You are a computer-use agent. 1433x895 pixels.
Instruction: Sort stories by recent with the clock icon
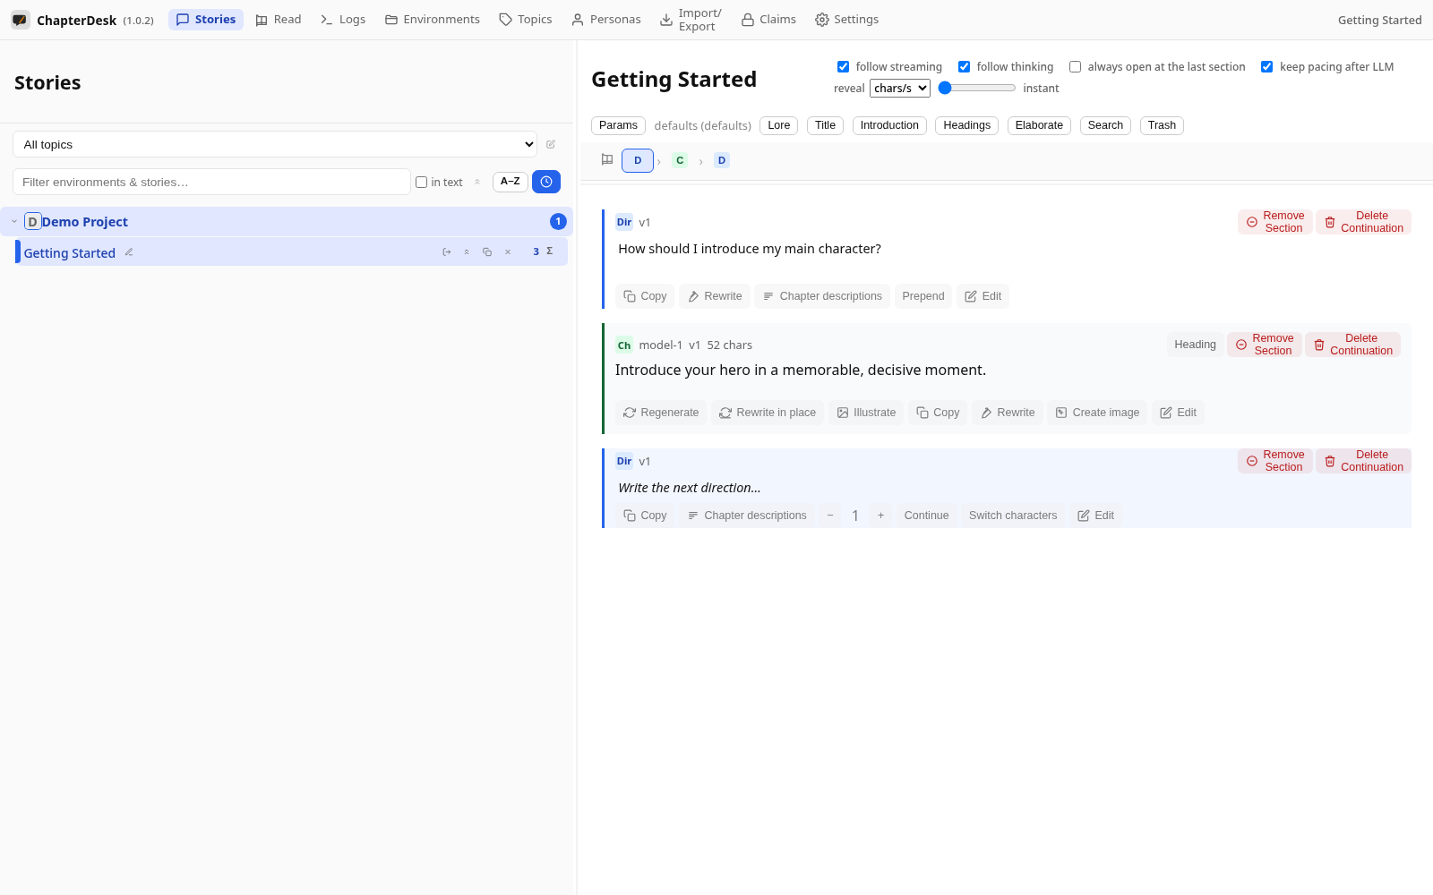click(x=546, y=182)
